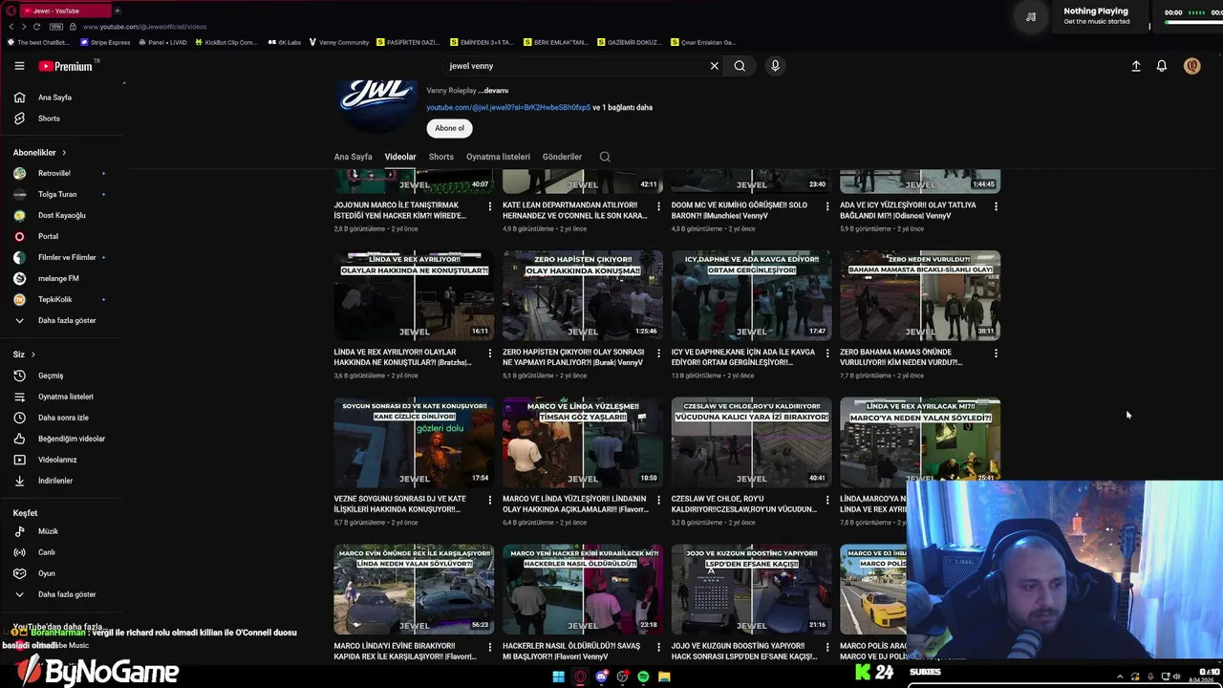Open the YouTube hamburger guide menu
Screen dimensions: 1223x688
point(19,66)
